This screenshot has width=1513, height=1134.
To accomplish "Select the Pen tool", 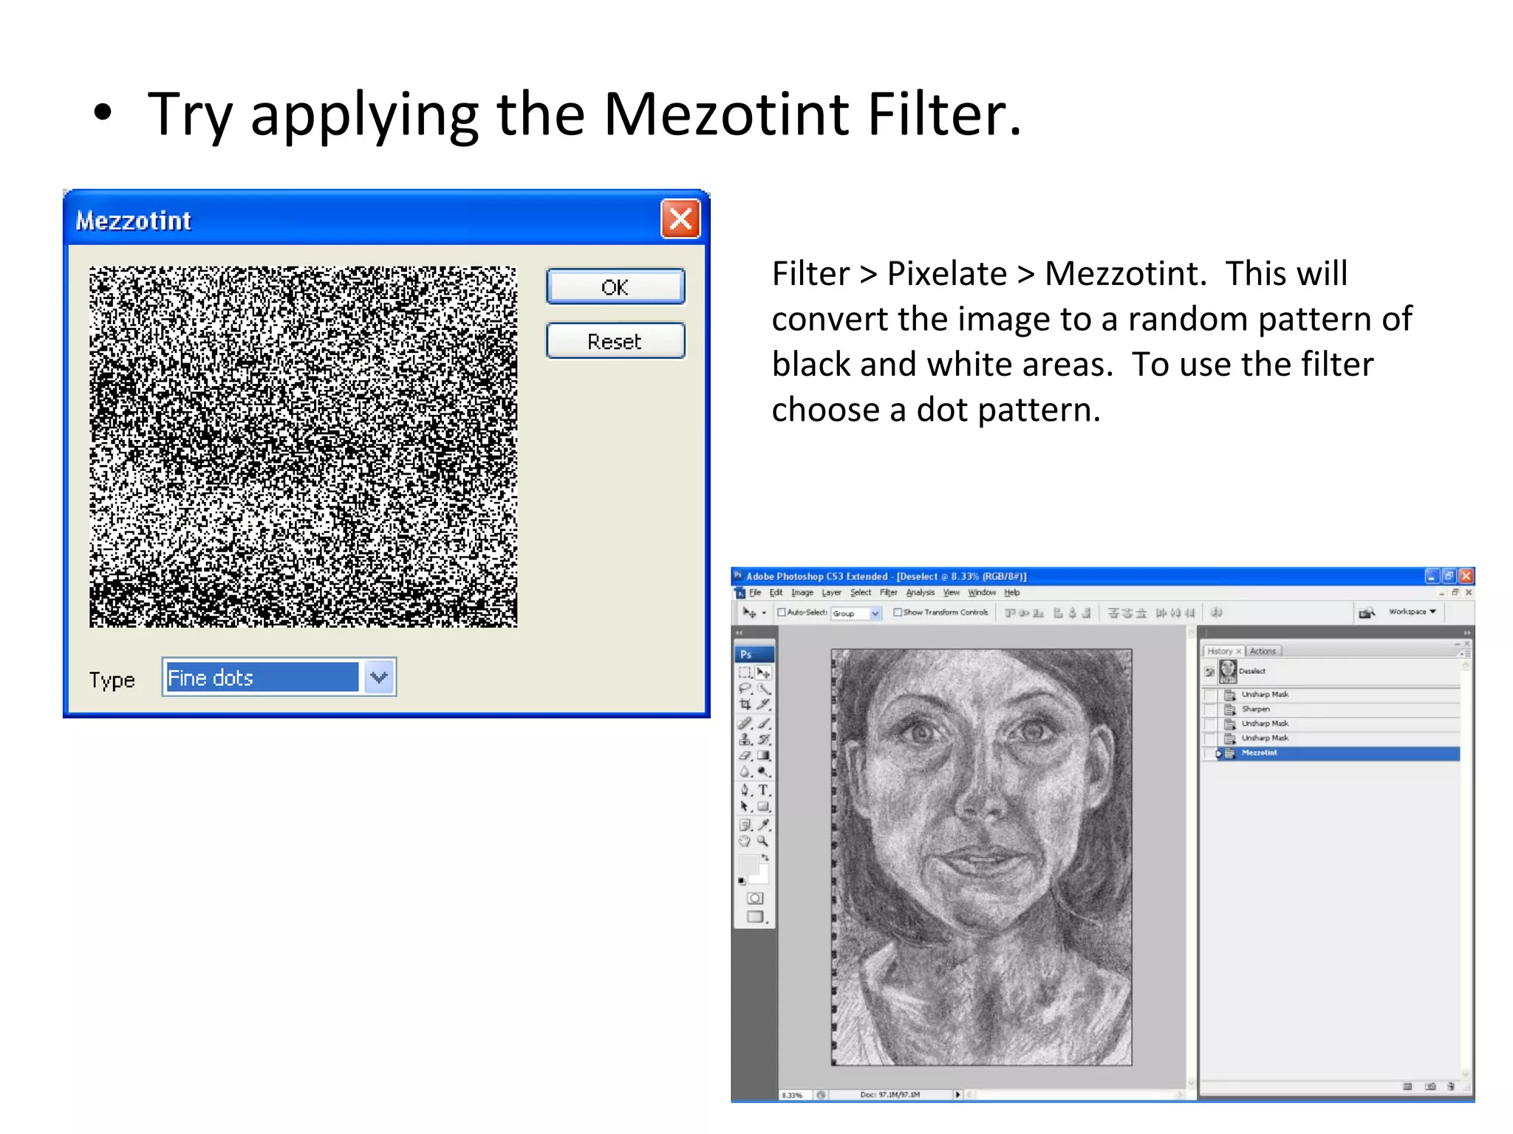I will 745,790.
